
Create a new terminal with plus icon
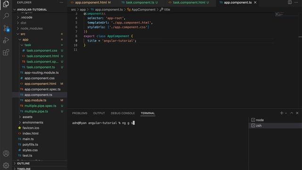(281, 113)
